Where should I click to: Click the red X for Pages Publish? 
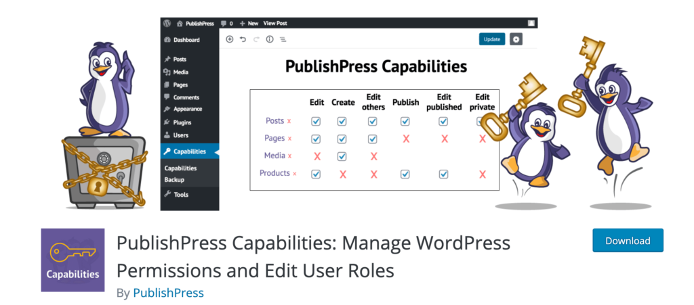pyautogui.click(x=406, y=139)
